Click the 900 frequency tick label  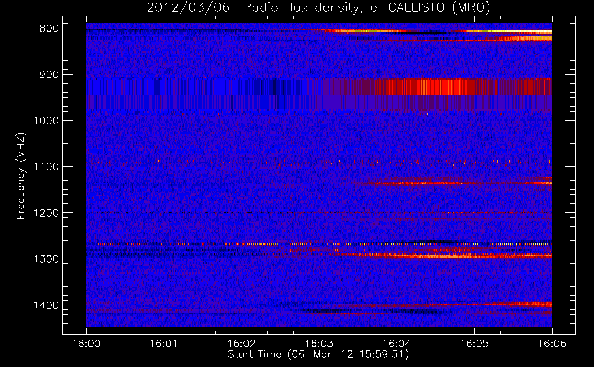click(x=49, y=75)
